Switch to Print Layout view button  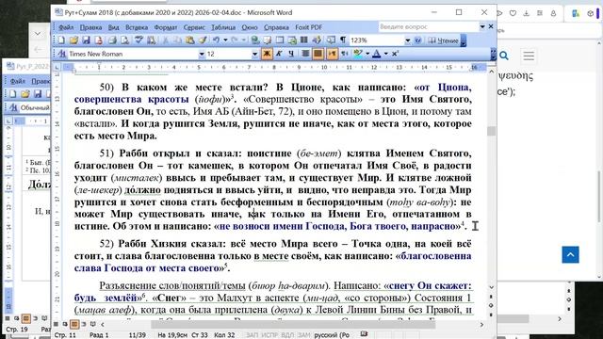pyautogui.click(x=74, y=324)
